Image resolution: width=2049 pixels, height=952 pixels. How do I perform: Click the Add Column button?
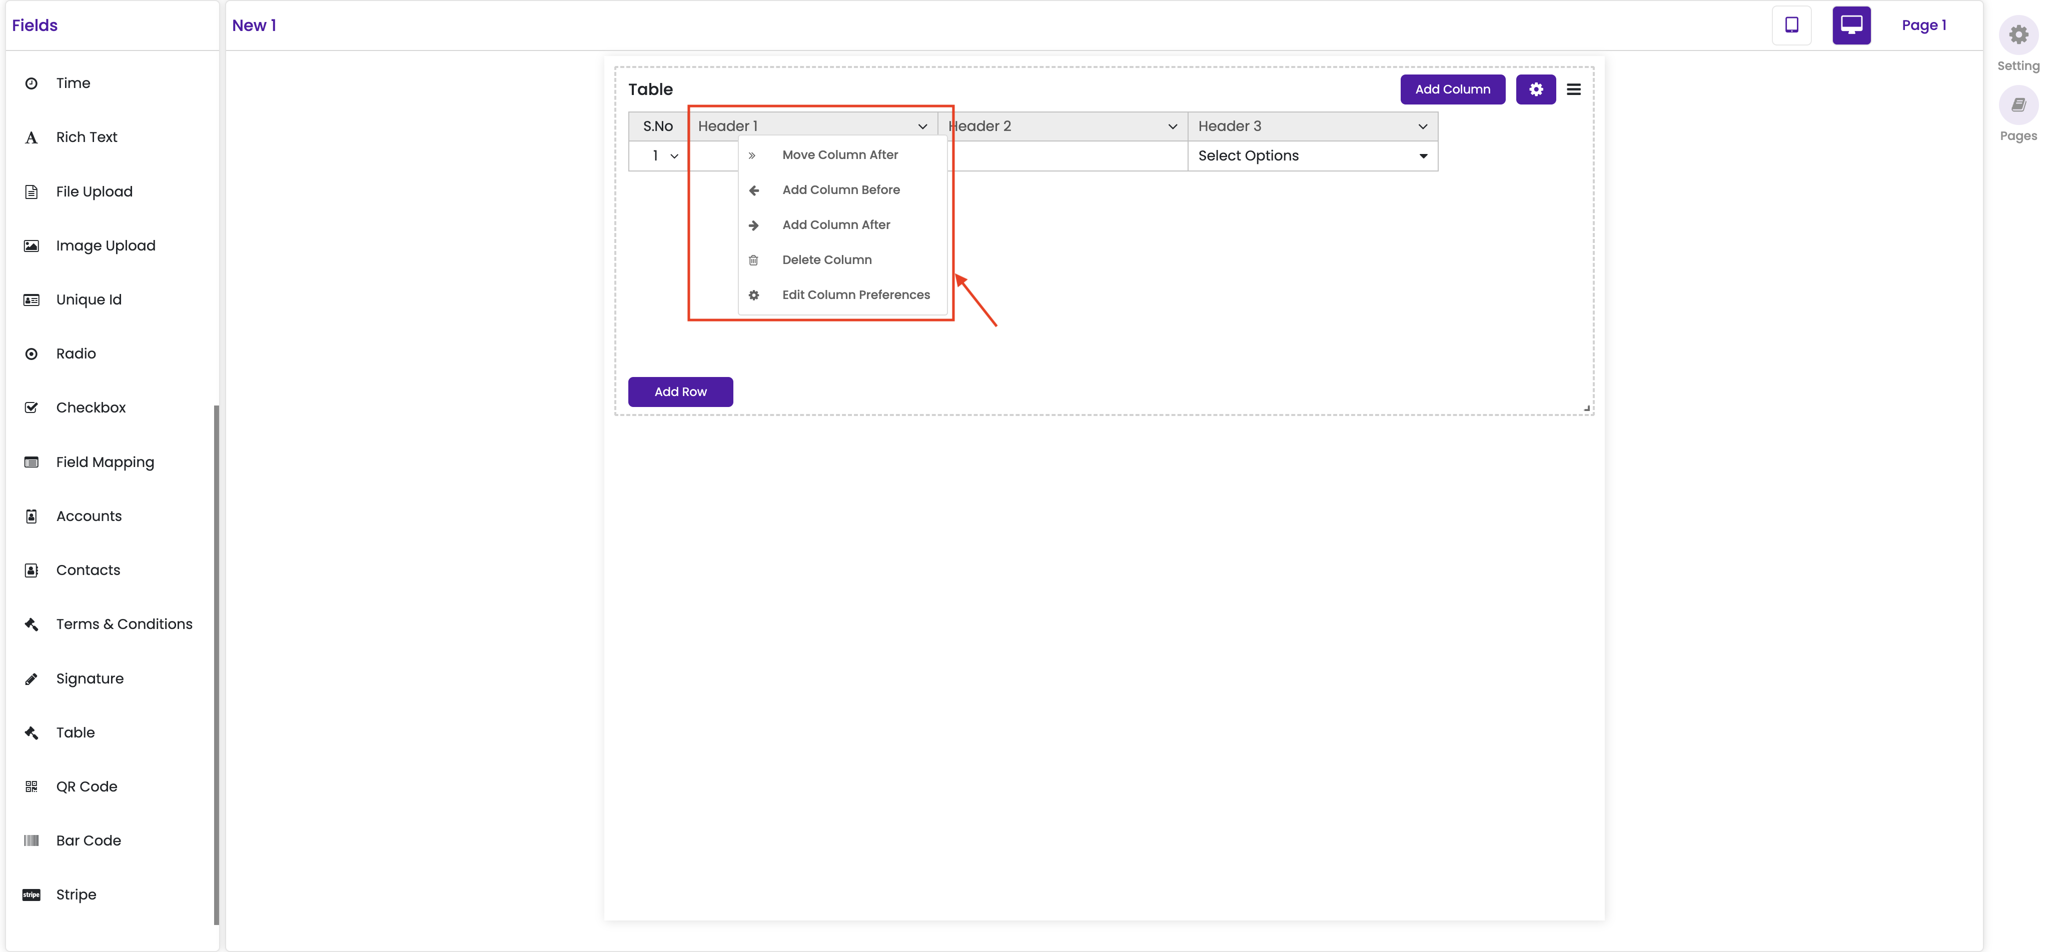click(x=1452, y=89)
